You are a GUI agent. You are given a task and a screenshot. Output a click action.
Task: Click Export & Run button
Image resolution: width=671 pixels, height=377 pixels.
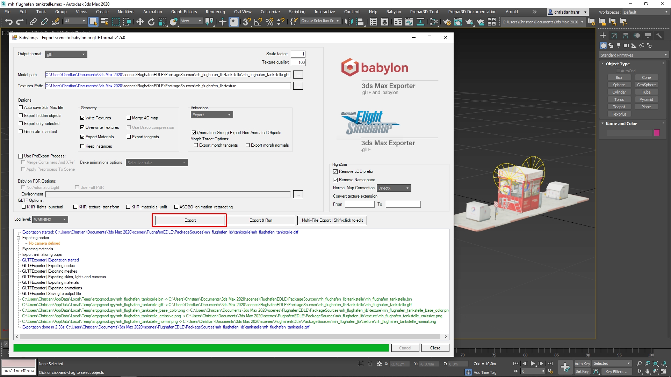tap(261, 220)
